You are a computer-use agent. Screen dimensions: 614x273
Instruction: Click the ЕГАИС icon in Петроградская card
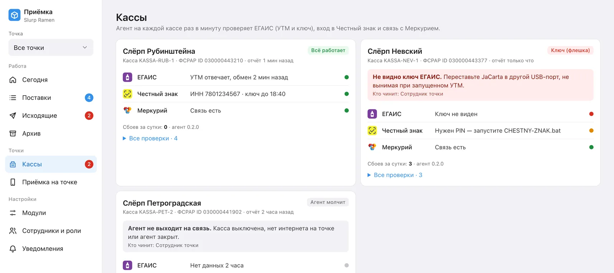coord(127,265)
